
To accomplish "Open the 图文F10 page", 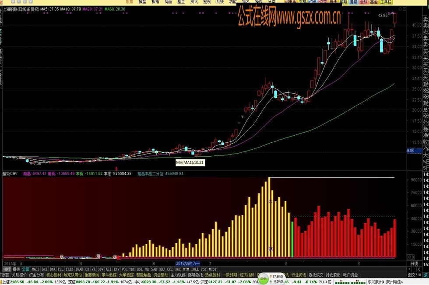I will point(414,274).
